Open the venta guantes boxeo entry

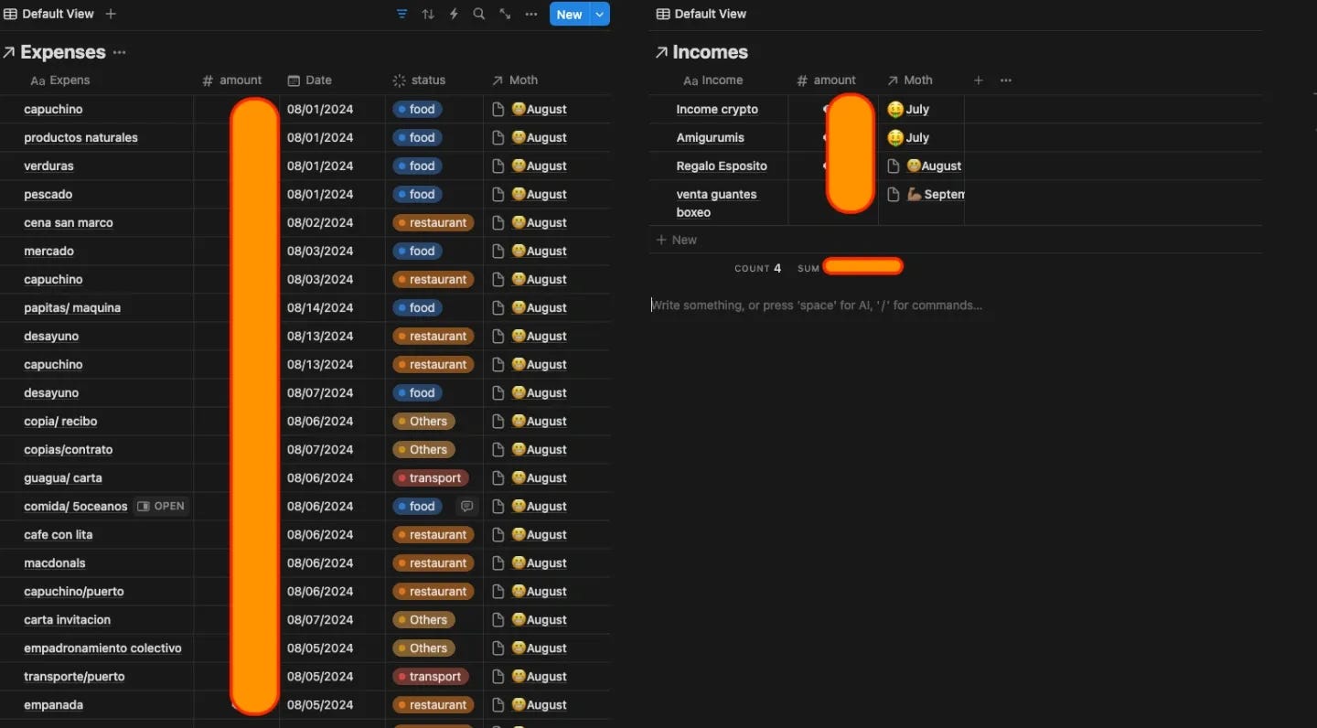tap(717, 203)
